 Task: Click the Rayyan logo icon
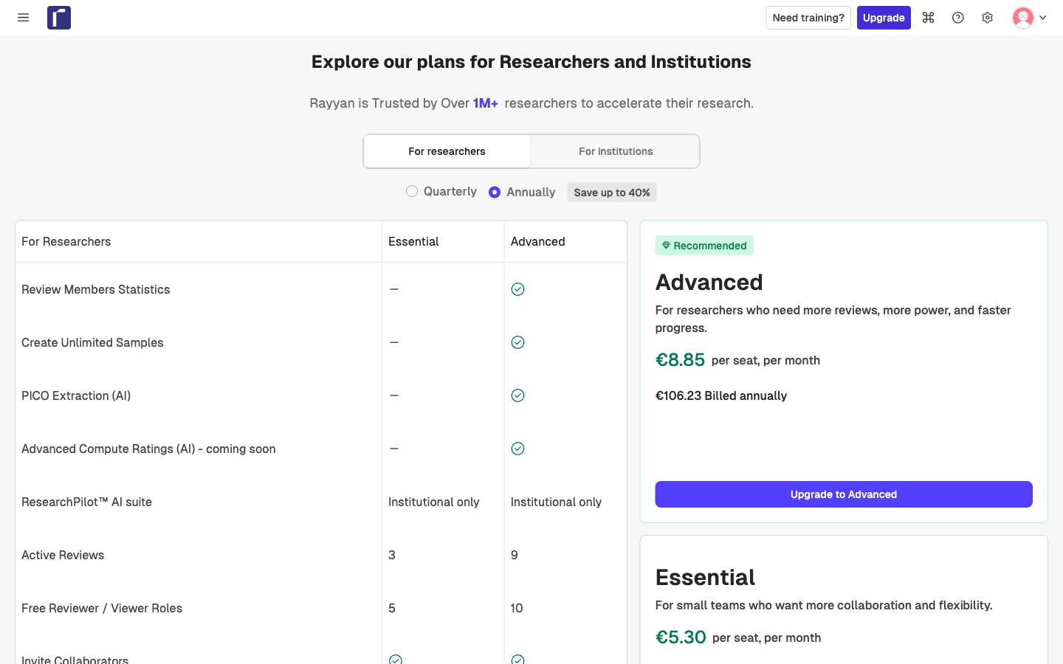pyautogui.click(x=59, y=18)
